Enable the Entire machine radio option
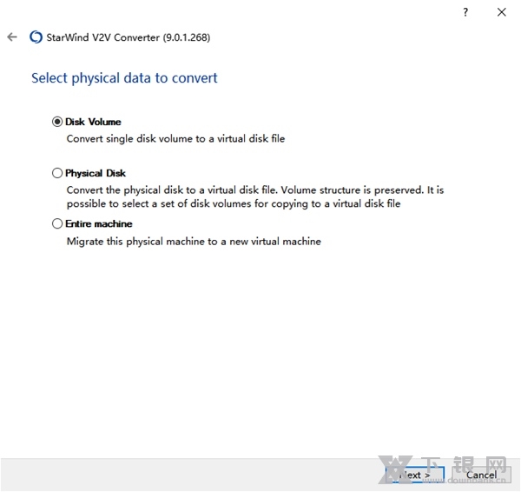This screenshot has width=521, height=492. [57, 223]
